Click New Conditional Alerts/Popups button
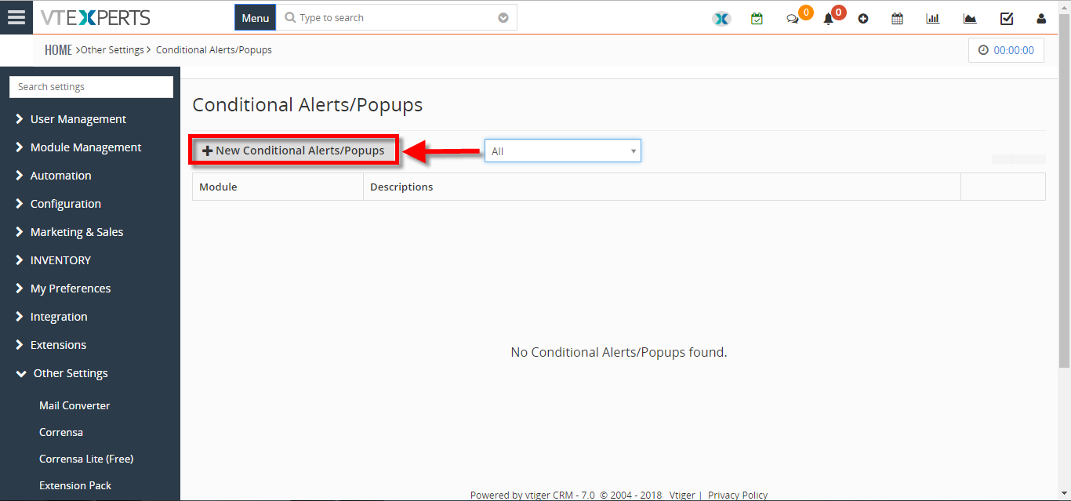Image resolution: width=1071 pixels, height=501 pixels. [x=294, y=151]
